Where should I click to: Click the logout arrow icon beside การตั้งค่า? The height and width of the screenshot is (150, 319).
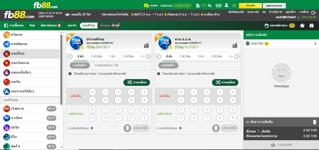click(x=313, y=12)
